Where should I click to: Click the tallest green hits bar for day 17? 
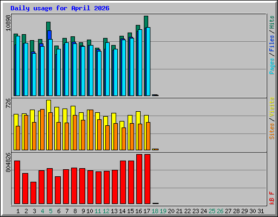tap(146, 22)
